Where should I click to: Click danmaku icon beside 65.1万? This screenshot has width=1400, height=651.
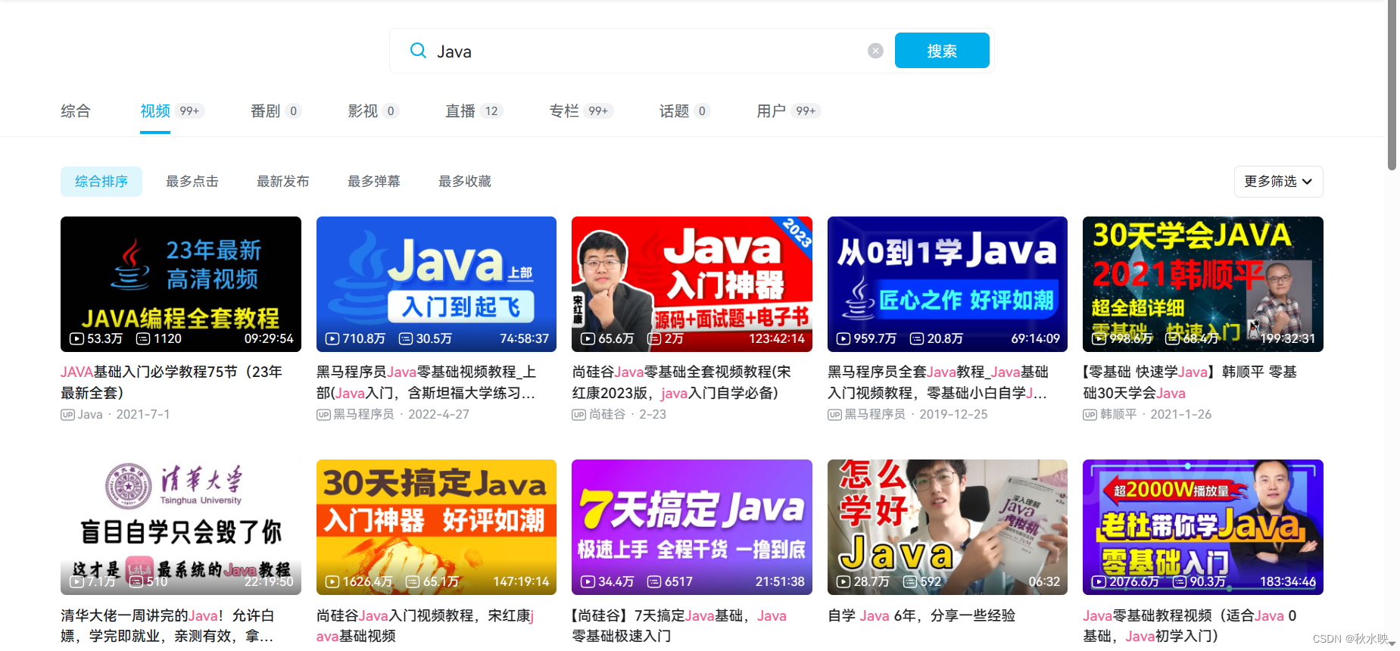click(413, 581)
